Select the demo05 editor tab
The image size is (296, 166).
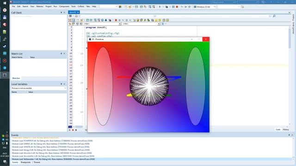tap(74, 12)
